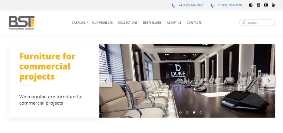Go to the previous slide arrow
Image resolution: width=283 pixels, height=133 pixels.
click(x=106, y=81)
